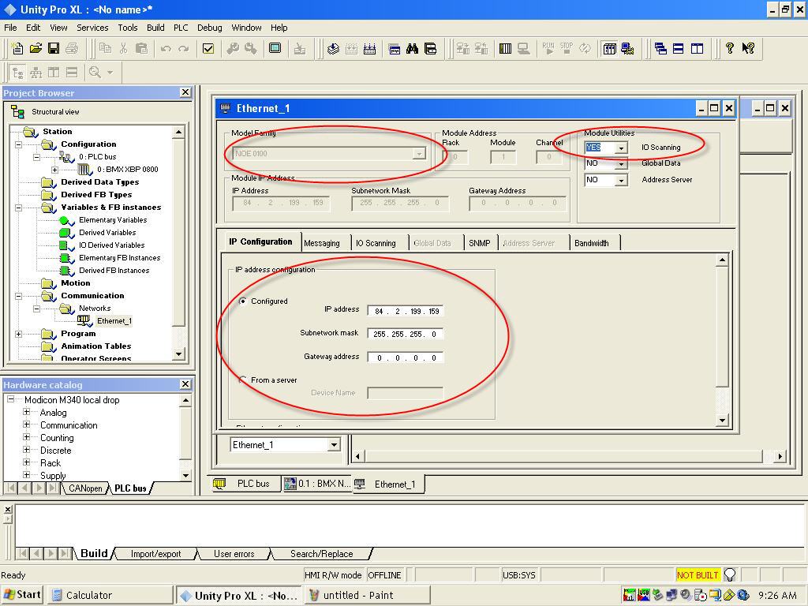Close the Hardware catalog panel

click(185, 384)
